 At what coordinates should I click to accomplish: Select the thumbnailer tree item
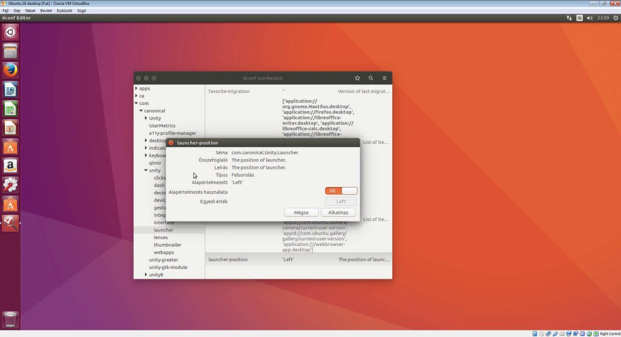(167, 245)
